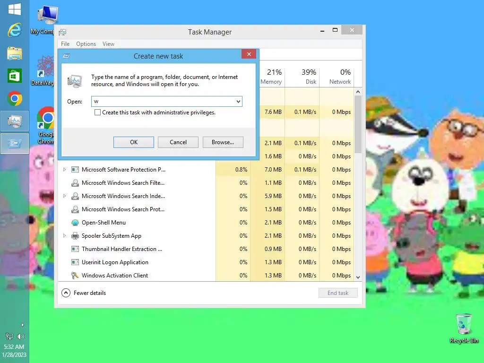Click the process list scrollbar thumb

click(x=358, y=124)
